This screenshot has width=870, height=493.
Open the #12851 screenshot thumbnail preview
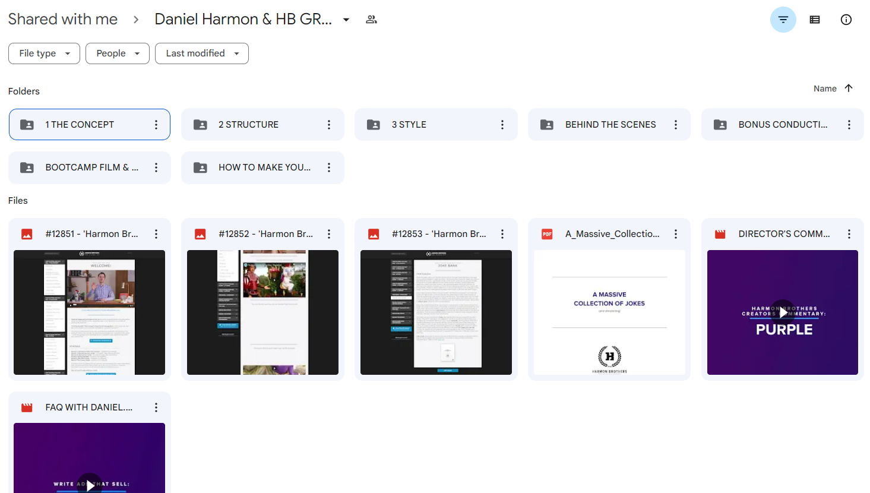[x=89, y=312]
